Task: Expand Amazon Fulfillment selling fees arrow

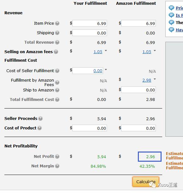Action: 155,51
